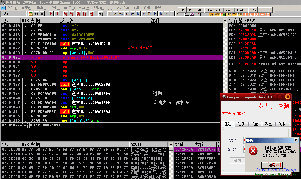Open the 设置API断点> menu
301x179 pixels.
pyautogui.click(x=154, y=8)
